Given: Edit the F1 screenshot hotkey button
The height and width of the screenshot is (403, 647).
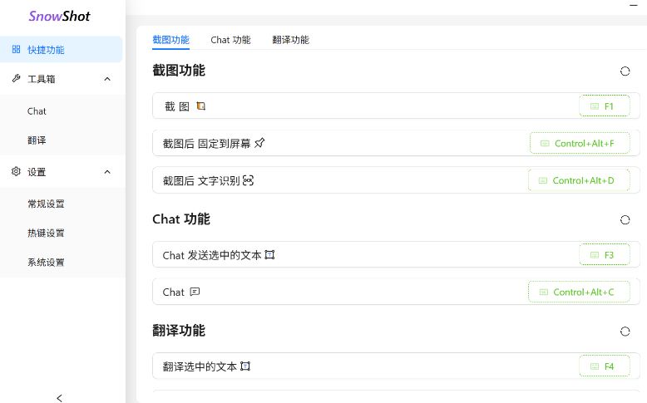Looking at the screenshot, I should (604, 106).
